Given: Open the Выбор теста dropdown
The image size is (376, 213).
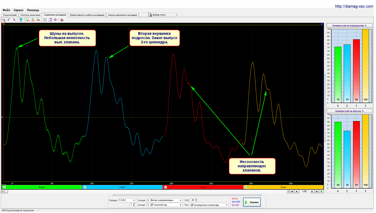Looking at the screenshot, I should click(163, 15).
